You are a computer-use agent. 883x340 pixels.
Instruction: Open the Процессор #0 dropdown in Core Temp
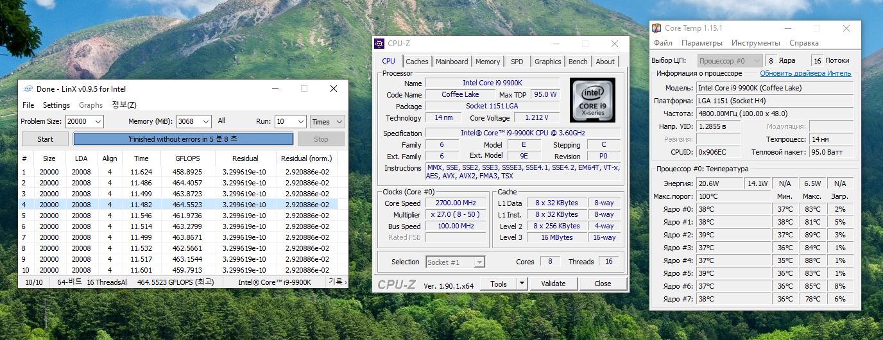tap(730, 60)
